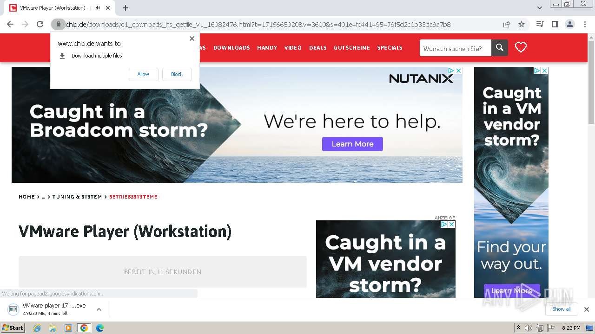The image size is (595, 334).
Task: Close the middle 'VM vendor storm' ad
Action: coord(451,224)
